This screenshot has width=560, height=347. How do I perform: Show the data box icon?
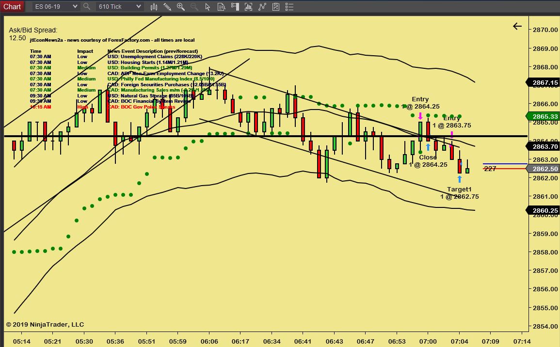(x=221, y=6)
